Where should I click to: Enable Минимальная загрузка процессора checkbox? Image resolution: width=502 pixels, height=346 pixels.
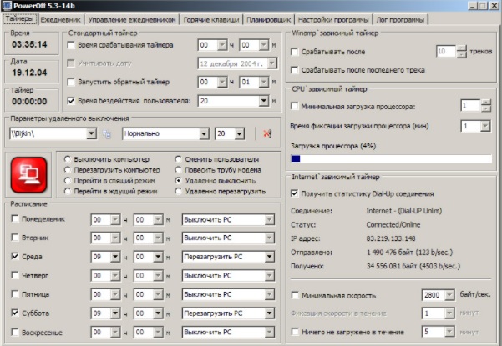click(295, 106)
